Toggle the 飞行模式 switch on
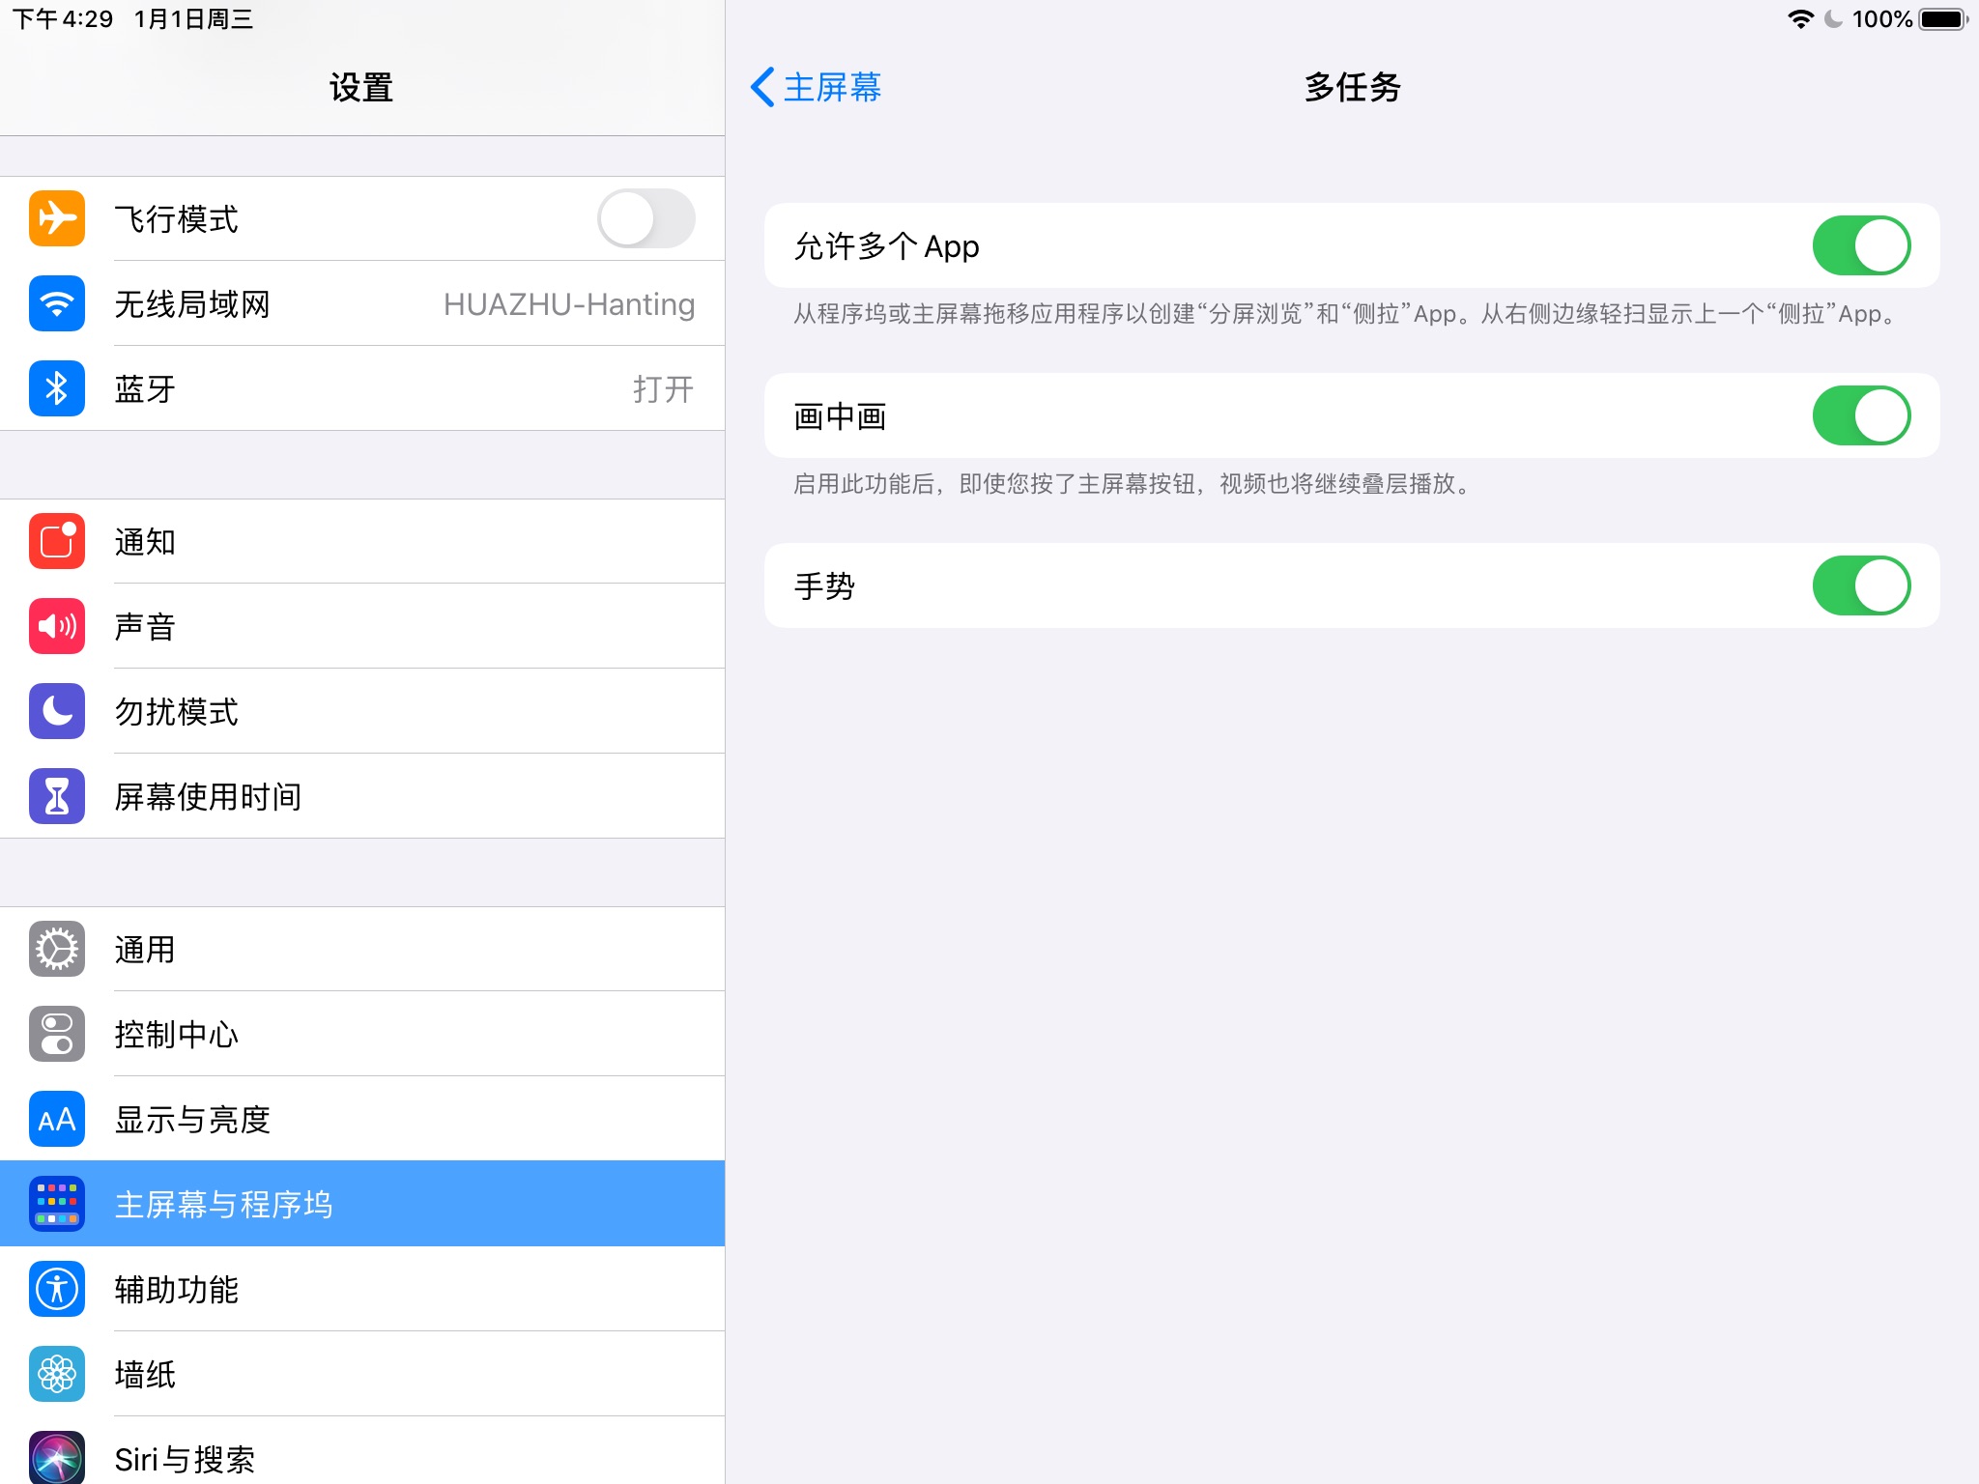Image resolution: width=1979 pixels, height=1484 pixels. pyautogui.click(x=645, y=219)
